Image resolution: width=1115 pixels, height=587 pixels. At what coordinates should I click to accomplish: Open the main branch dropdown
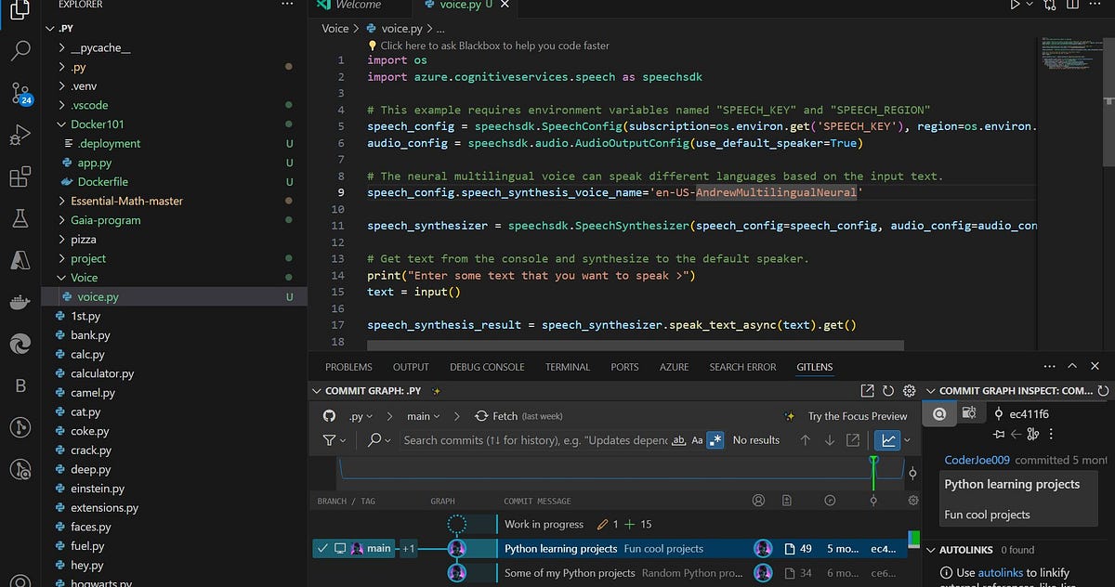pyautogui.click(x=424, y=416)
